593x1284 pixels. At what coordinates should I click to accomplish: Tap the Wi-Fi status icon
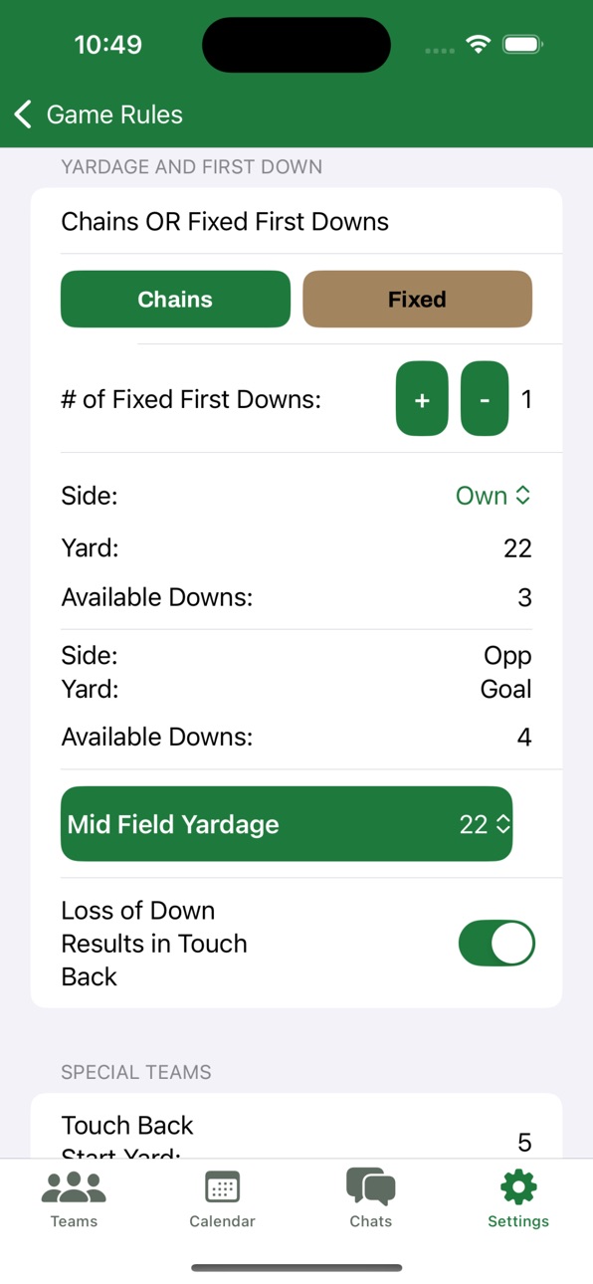(x=479, y=45)
